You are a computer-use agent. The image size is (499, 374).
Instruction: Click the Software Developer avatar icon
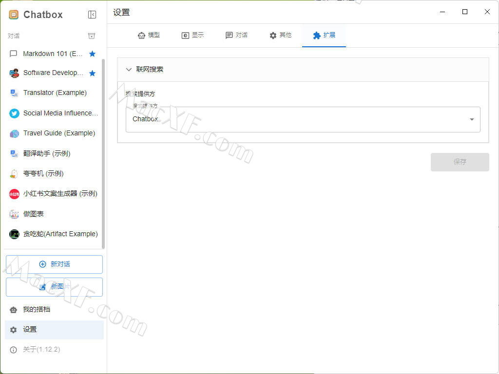pyautogui.click(x=14, y=73)
